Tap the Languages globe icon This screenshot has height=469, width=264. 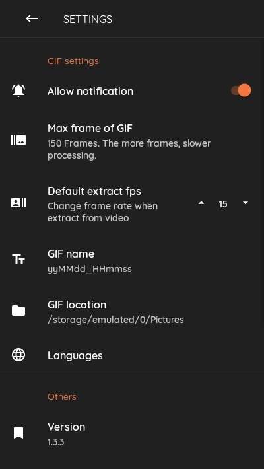tap(18, 355)
